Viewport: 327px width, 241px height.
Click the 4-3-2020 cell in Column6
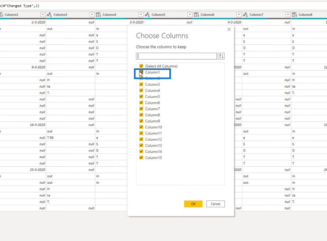(x=217, y=22)
